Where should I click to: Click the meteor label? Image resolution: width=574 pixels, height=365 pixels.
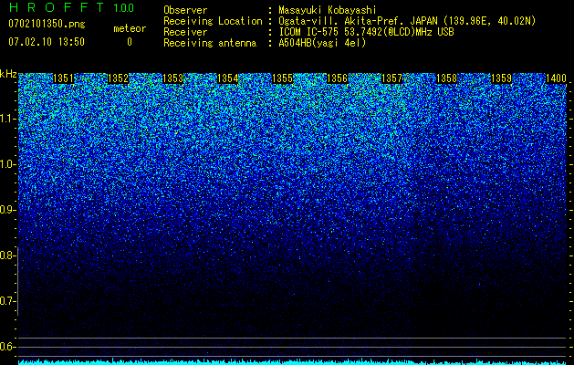[130, 28]
